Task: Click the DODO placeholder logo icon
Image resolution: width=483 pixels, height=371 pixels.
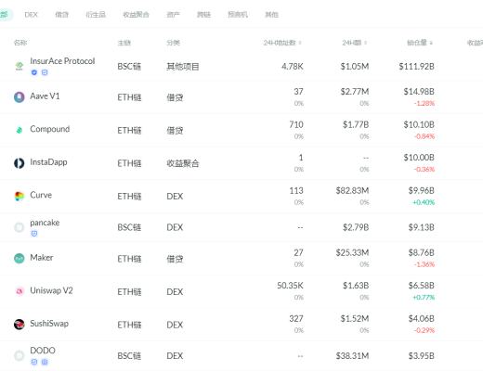Action: [x=20, y=355]
